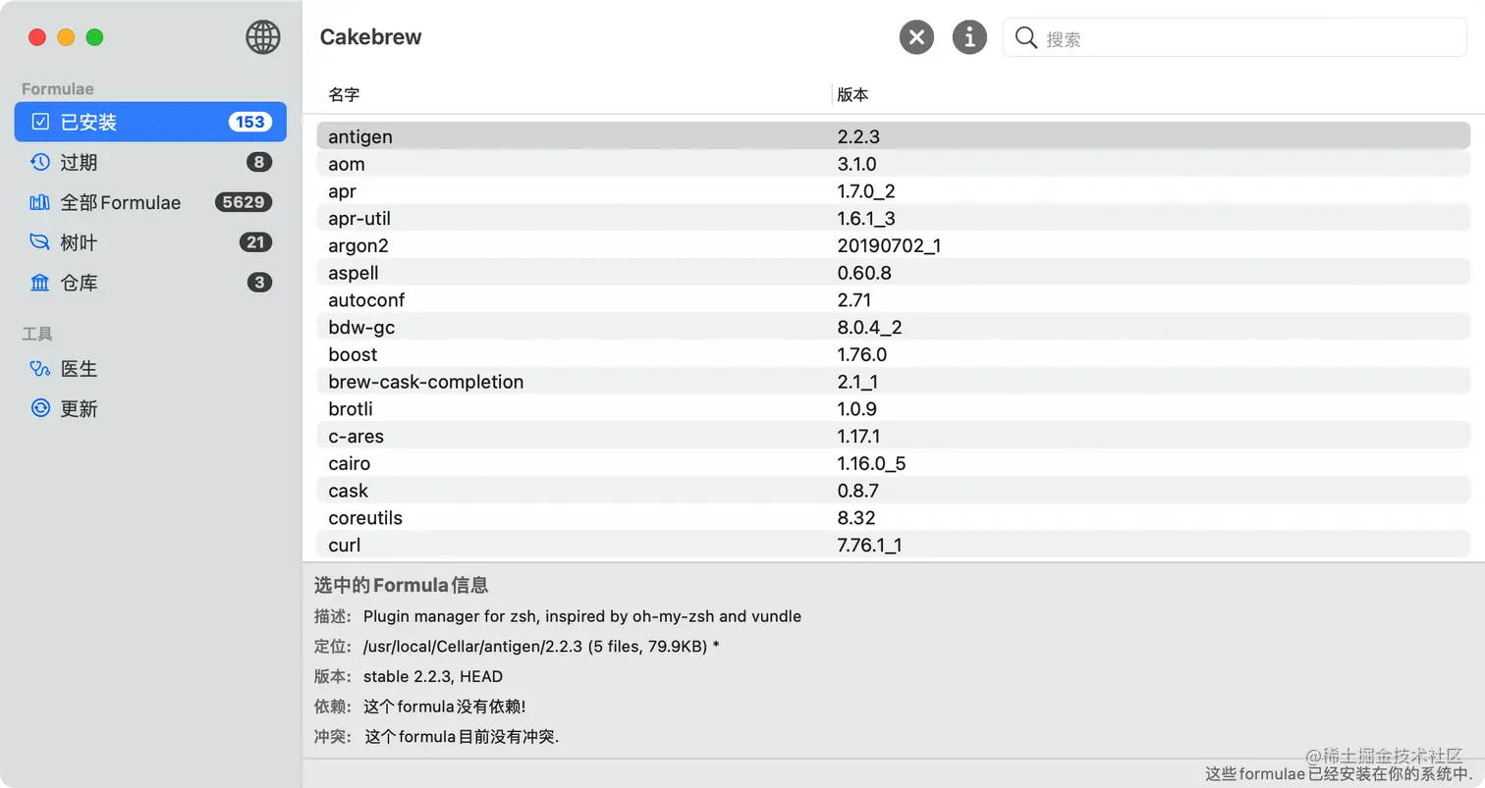Select the cairo row
This screenshot has width=1485, height=788.
click(x=894, y=463)
